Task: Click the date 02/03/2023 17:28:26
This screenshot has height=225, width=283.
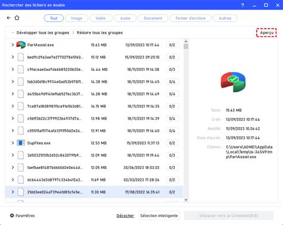Action: pyautogui.click(x=141, y=180)
